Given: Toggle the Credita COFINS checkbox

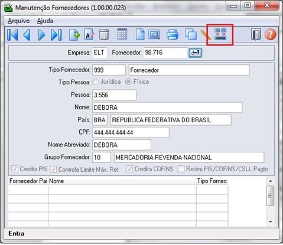Looking at the screenshot, I should [129, 169].
